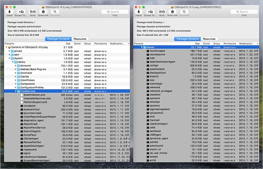Sort by Permissions column in right window
Image resolution: width=263 pixels, height=169 pixels.
click(x=230, y=43)
